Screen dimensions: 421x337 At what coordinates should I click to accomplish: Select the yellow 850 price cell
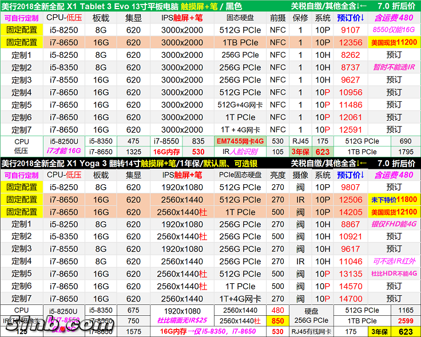coord(278,321)
